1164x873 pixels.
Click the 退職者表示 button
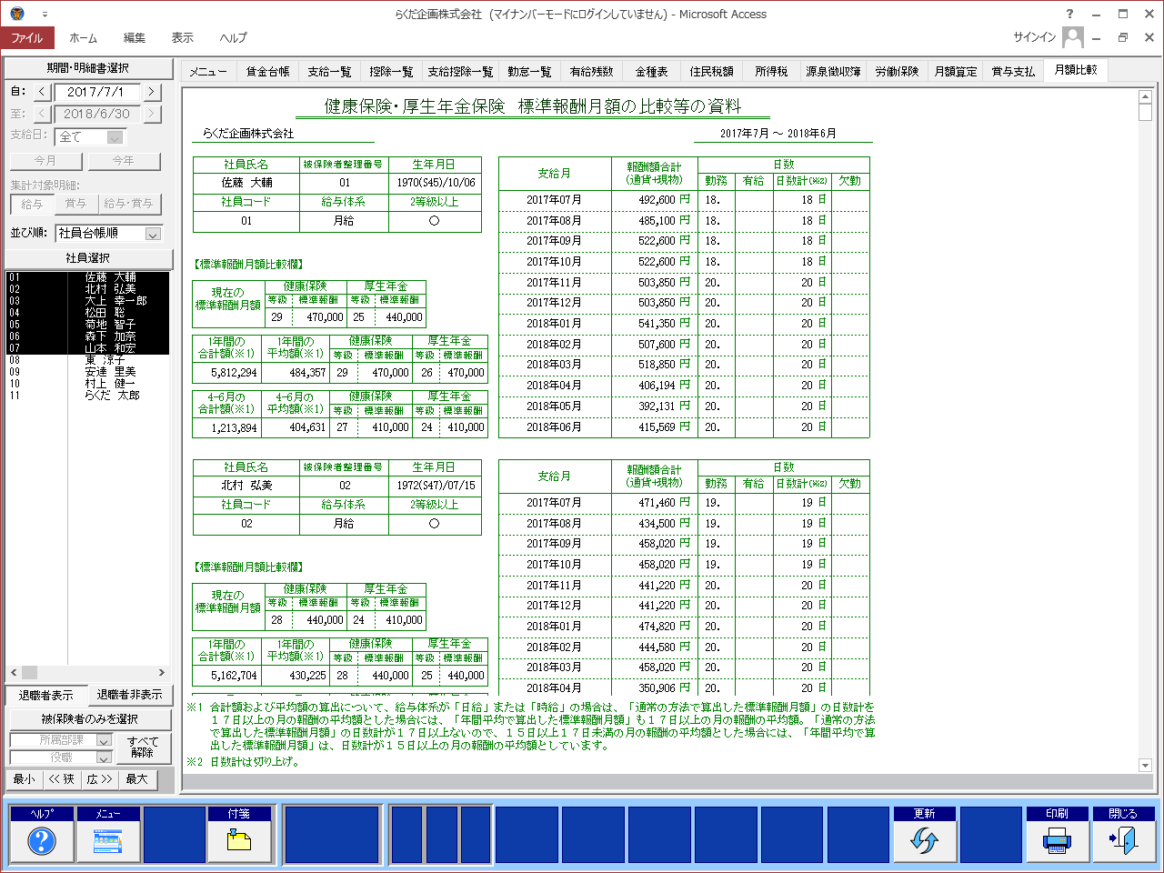coord(46,695)
